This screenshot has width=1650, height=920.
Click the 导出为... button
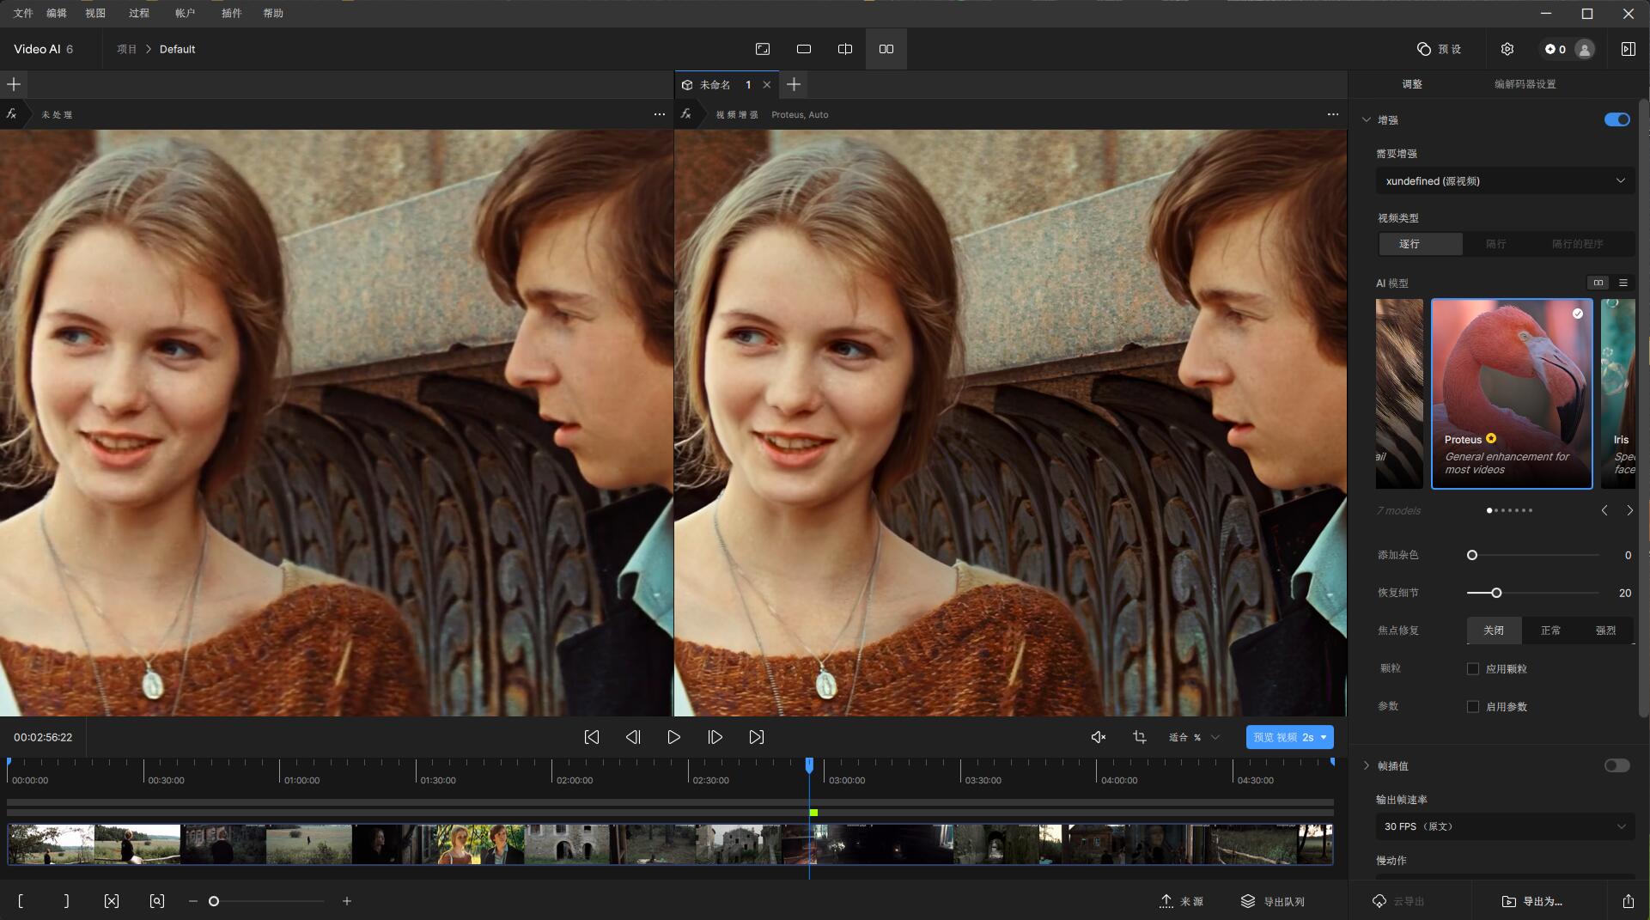[1532, 901]
